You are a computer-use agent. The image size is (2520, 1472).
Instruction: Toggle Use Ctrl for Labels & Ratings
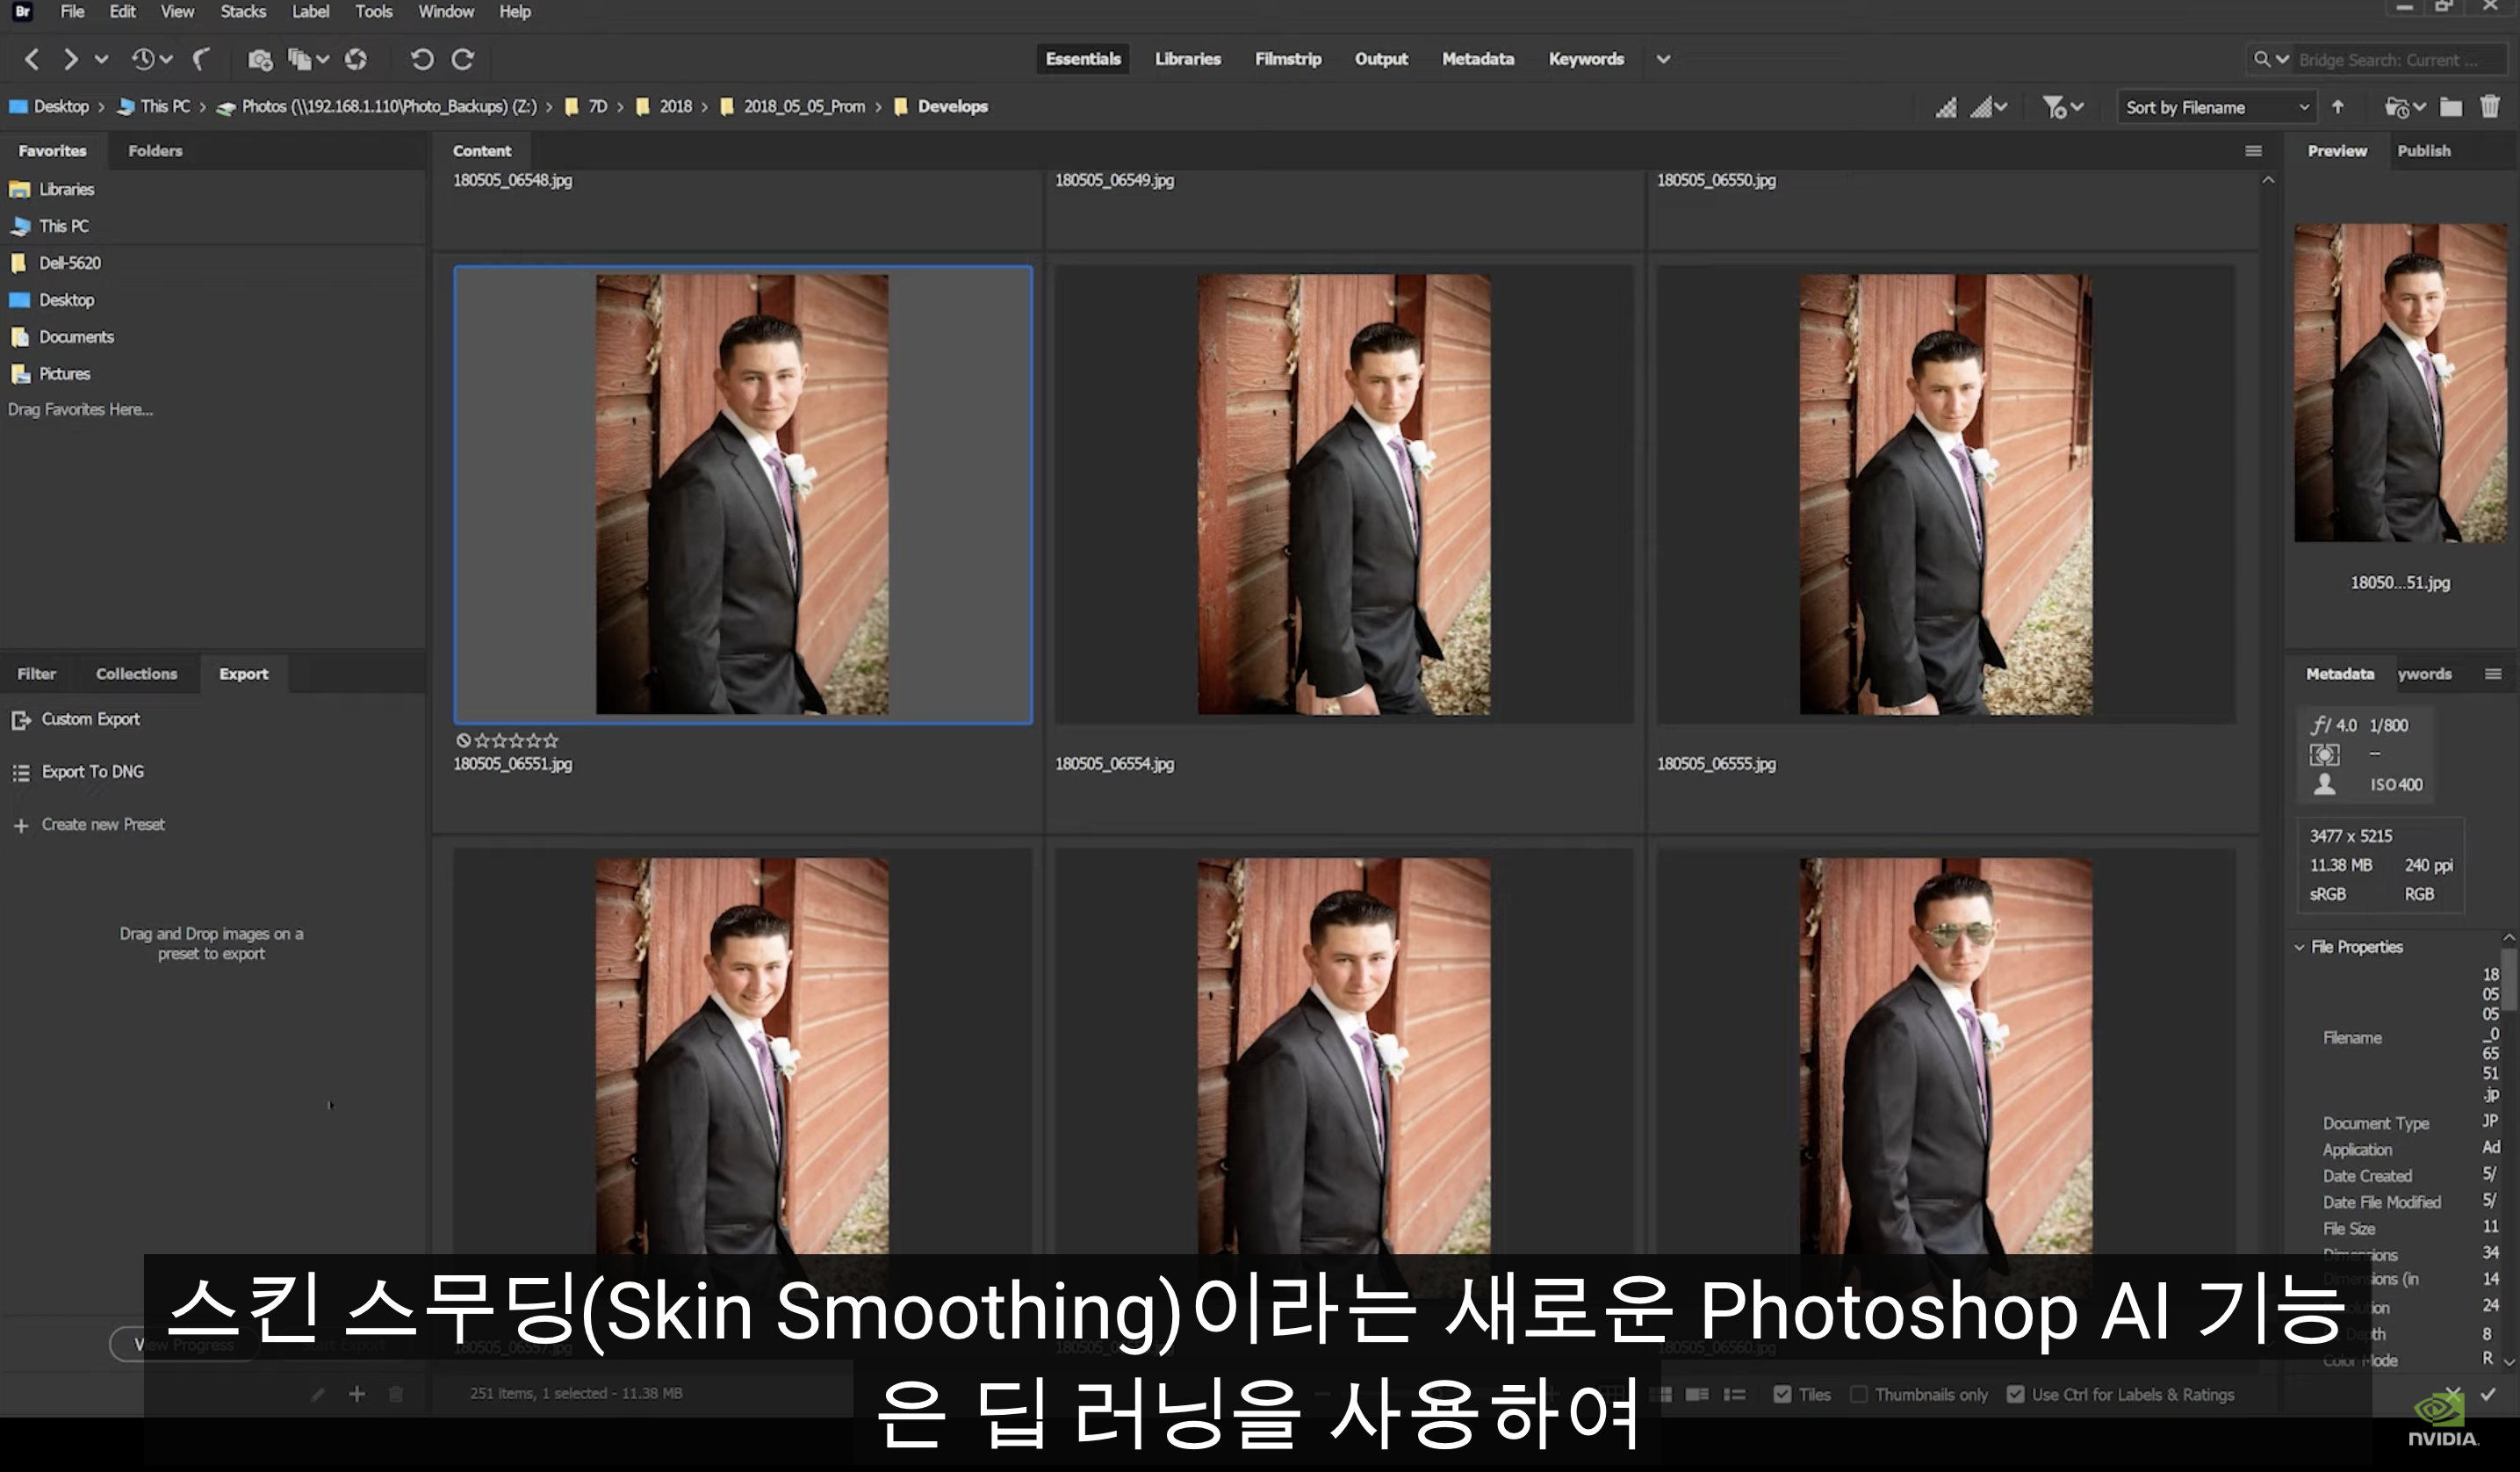click(x=2015, y=1394)
